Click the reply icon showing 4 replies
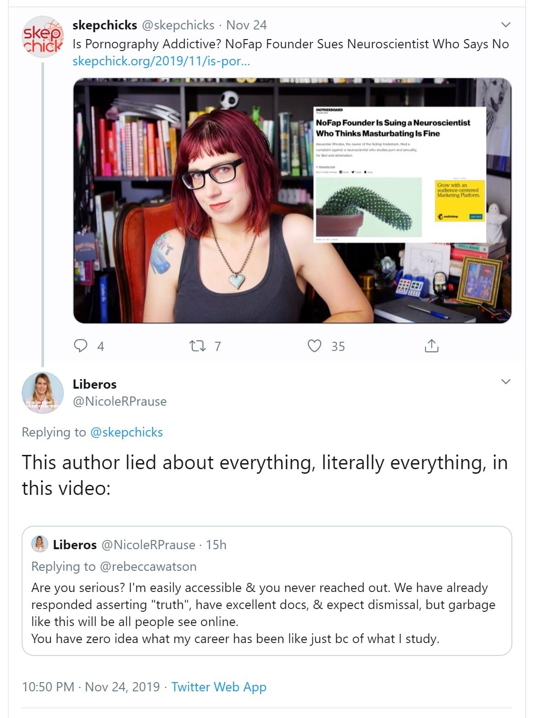The height and width of the screenshot is (718, 539). coord(81,346)
